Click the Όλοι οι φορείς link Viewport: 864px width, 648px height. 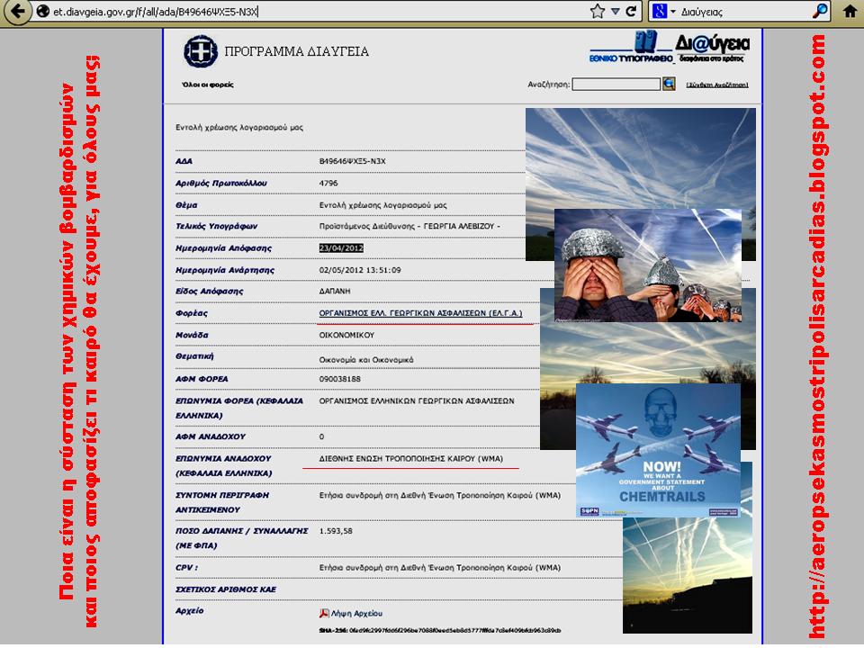[x=208, y=85]
